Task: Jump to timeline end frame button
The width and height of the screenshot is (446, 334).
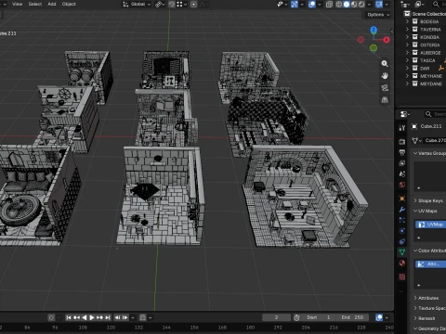Action: [x=107, y=317]
